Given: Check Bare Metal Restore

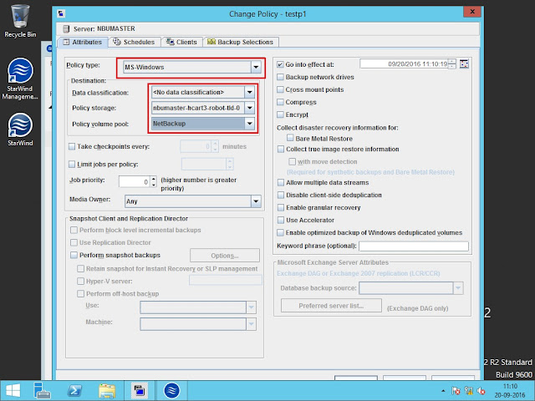Looking at the screenshot, I should (290, 138).
